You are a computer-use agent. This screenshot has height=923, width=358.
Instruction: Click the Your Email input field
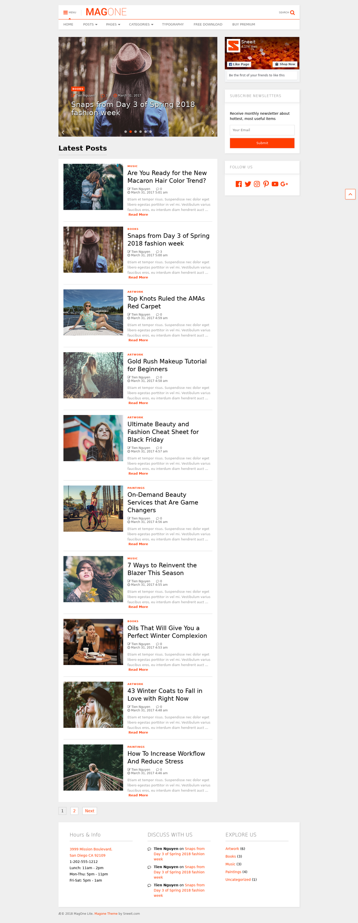click(x=262, y=130)
